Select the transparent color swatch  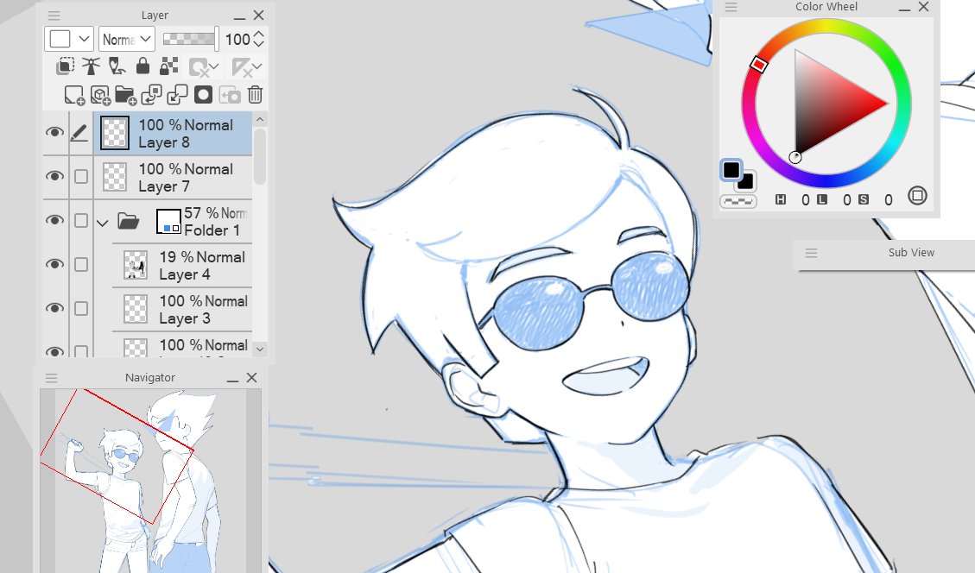pyautogui.click(x=738, y=201)
